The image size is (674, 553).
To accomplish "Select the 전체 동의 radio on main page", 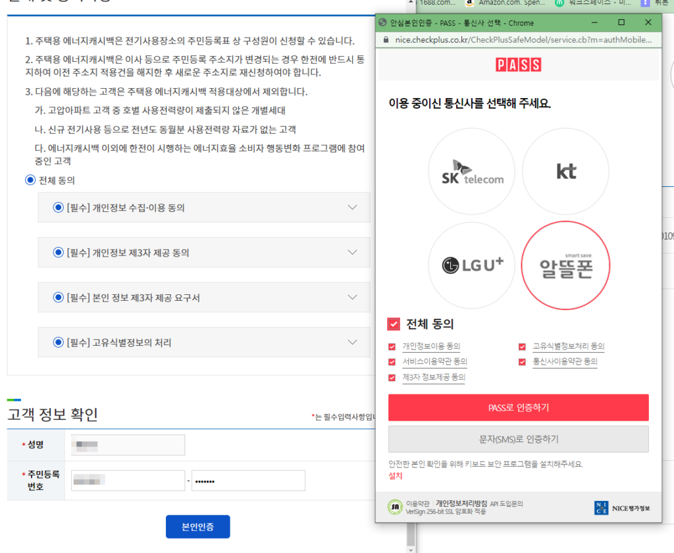I will click(x=30, y=180).
